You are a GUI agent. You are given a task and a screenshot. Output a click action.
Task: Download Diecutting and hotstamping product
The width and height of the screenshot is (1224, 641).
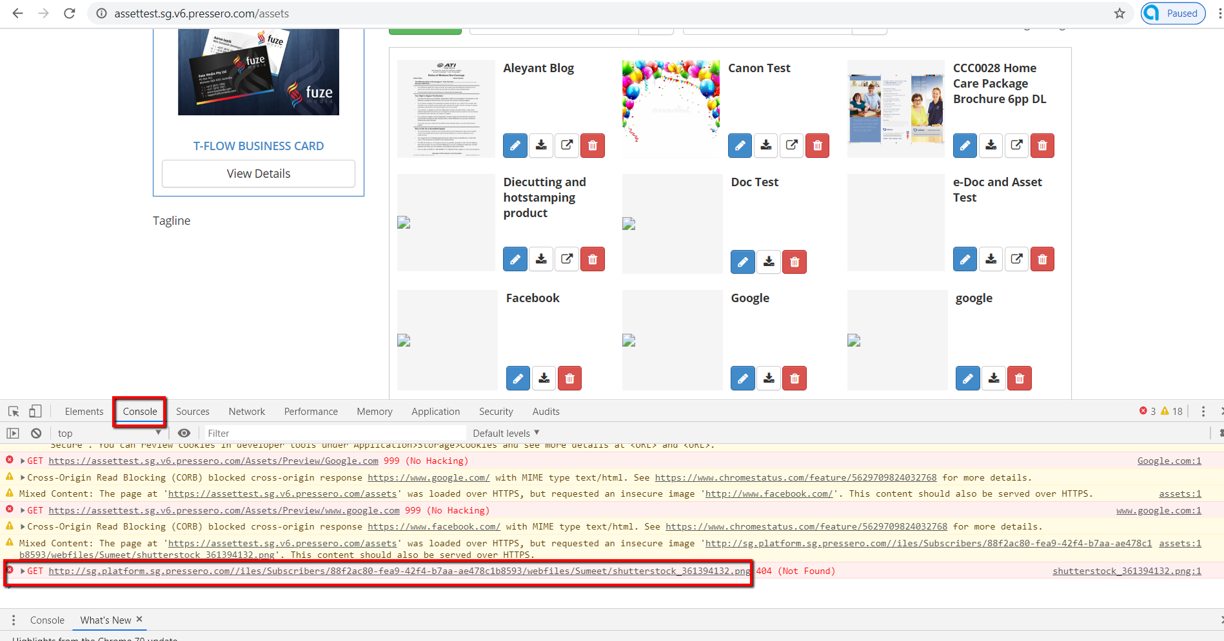[x=541, y=259]
